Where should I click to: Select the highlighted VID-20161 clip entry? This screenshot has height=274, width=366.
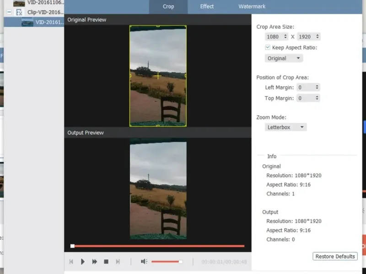34,22
